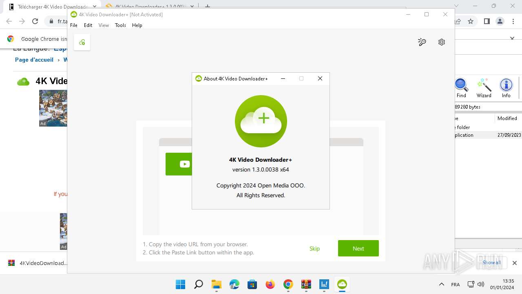
Task: Go back in Chrome
Action: click(x=9, y=21)
